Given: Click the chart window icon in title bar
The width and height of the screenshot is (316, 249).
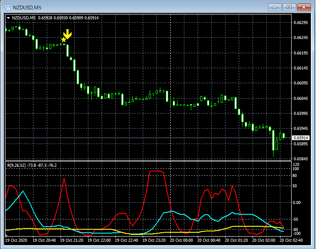Looking at the screenshot, I should [x=7, y=7].
